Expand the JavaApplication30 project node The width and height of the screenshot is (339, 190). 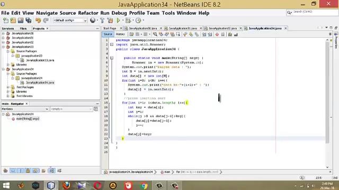click(3, 33)
